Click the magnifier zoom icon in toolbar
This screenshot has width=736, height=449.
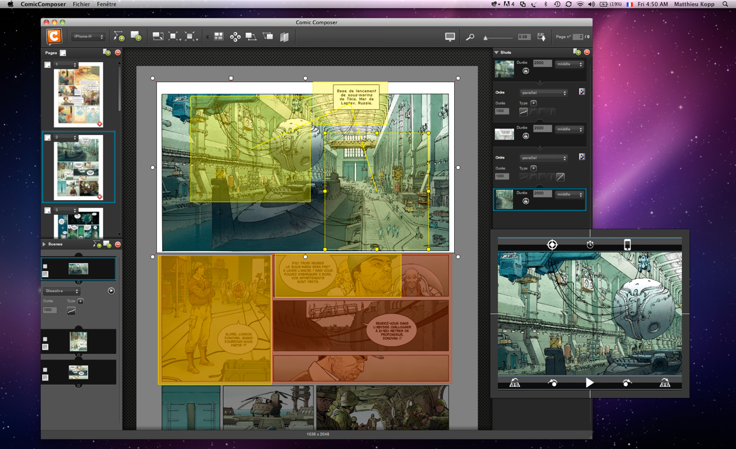click(x=470, y=37)
